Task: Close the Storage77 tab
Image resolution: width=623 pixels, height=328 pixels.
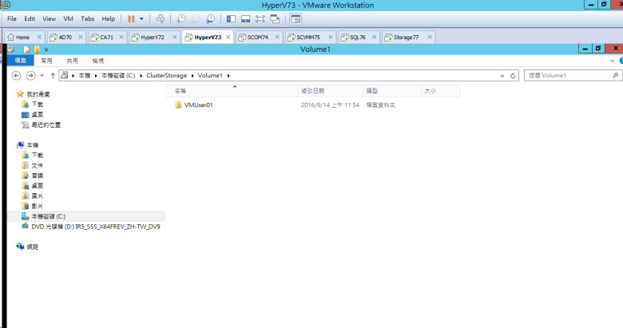Action: (x=430, y=38)
